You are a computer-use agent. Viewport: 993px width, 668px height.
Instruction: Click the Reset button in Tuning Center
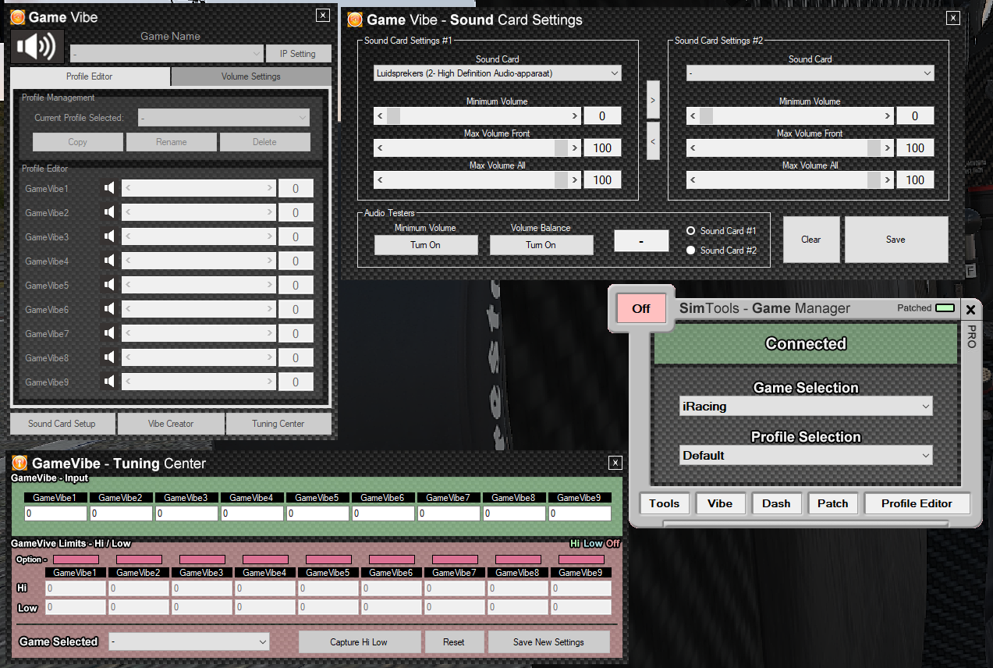click(x=454, y=642)
